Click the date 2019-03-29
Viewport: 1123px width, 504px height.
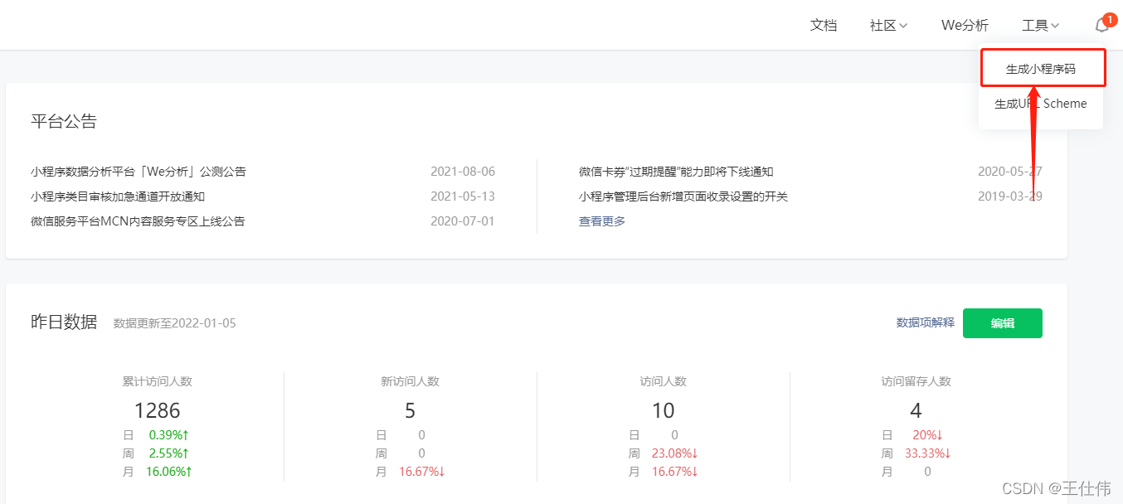coord(1010,196)
